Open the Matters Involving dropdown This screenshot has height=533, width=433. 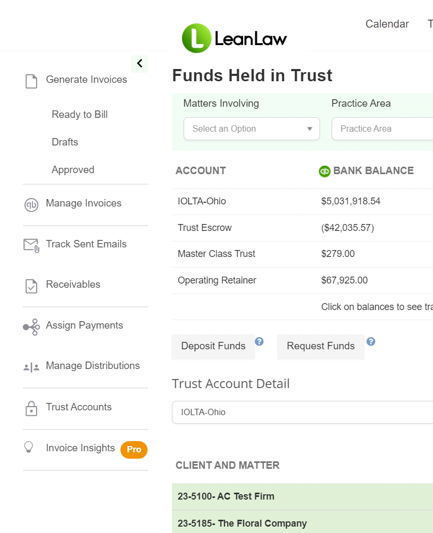pyautogui.click(x=252, y=129)
